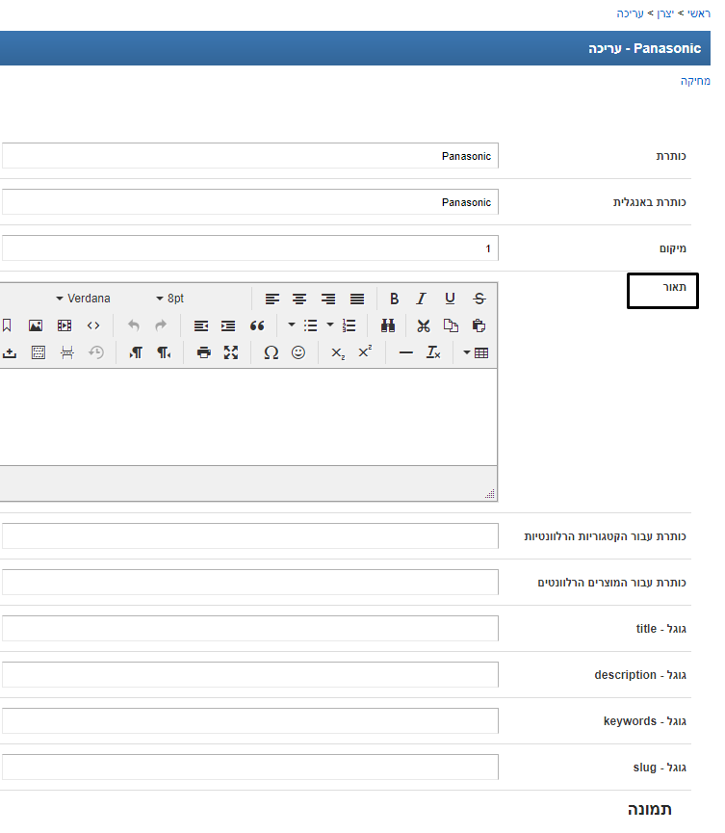Click the dotted-frame icon beside page break
The image size is (725, 833).
click(39, 352)
